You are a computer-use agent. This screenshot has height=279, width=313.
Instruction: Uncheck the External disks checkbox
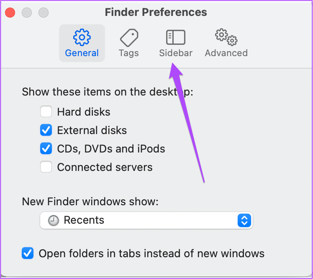tap(46, 130)
